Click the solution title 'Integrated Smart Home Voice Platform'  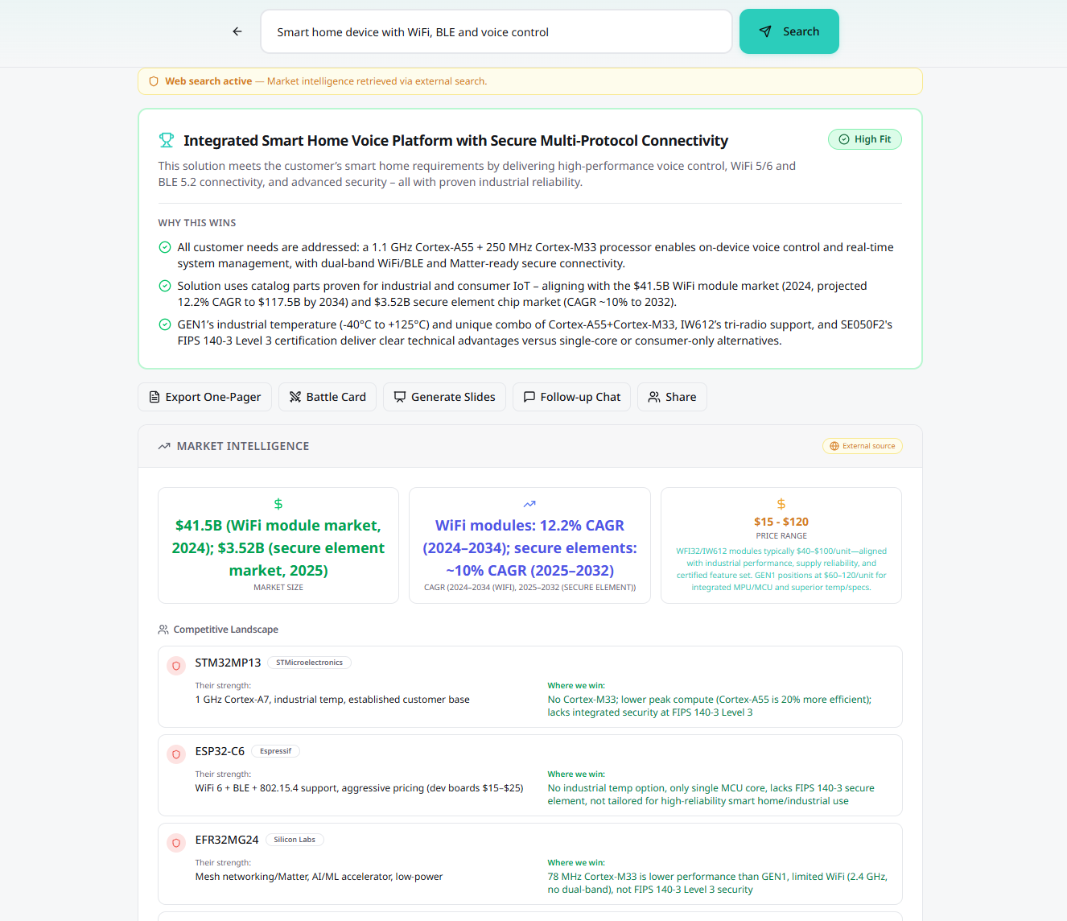tap(455, 140)
